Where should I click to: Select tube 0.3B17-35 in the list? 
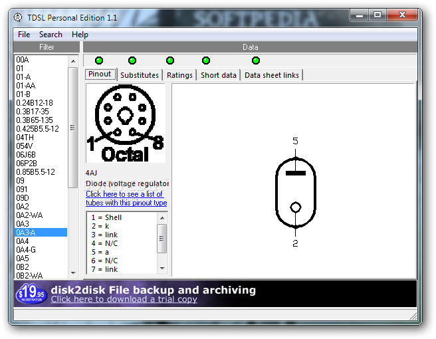[x=41, y=112]
